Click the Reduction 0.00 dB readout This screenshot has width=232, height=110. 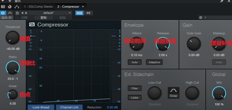tap(112, 107)
